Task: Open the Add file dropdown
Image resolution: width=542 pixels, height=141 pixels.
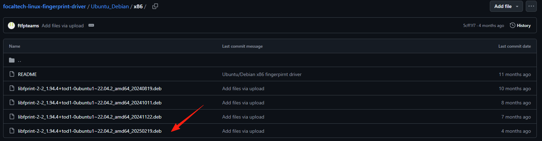Action: click(506, 6)
